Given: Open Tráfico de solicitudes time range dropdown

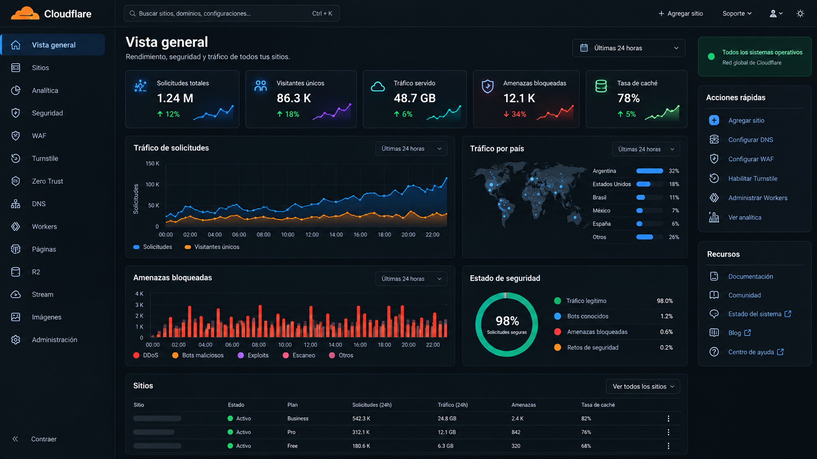Looking at the screenshot, I should 411,149.
